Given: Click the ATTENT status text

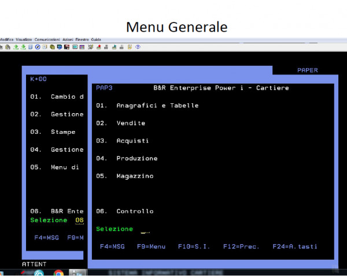Looking at the screenshot, I should click(34, 264).
